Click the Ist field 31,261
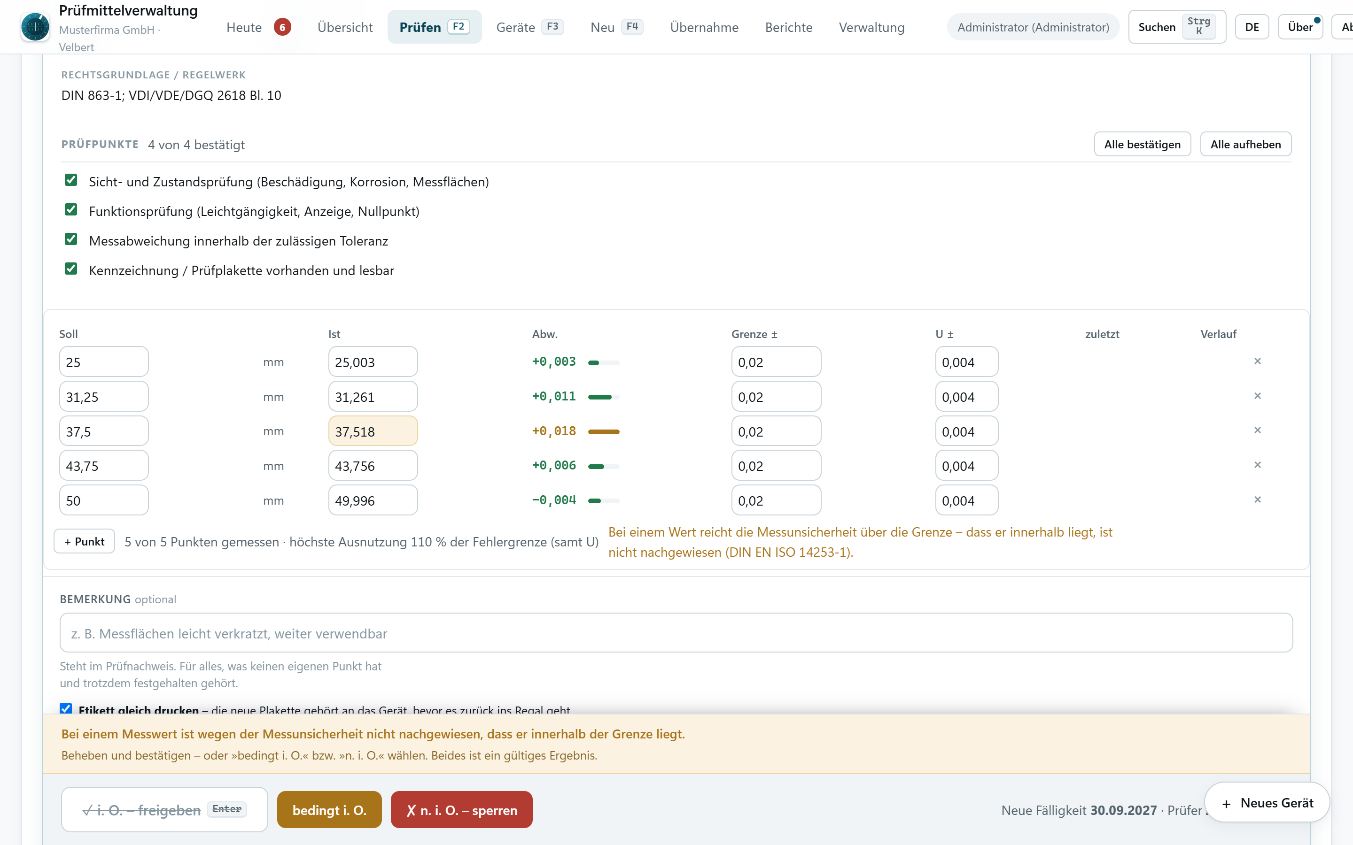Viewport: 1353px width, 845px height. 373,396
